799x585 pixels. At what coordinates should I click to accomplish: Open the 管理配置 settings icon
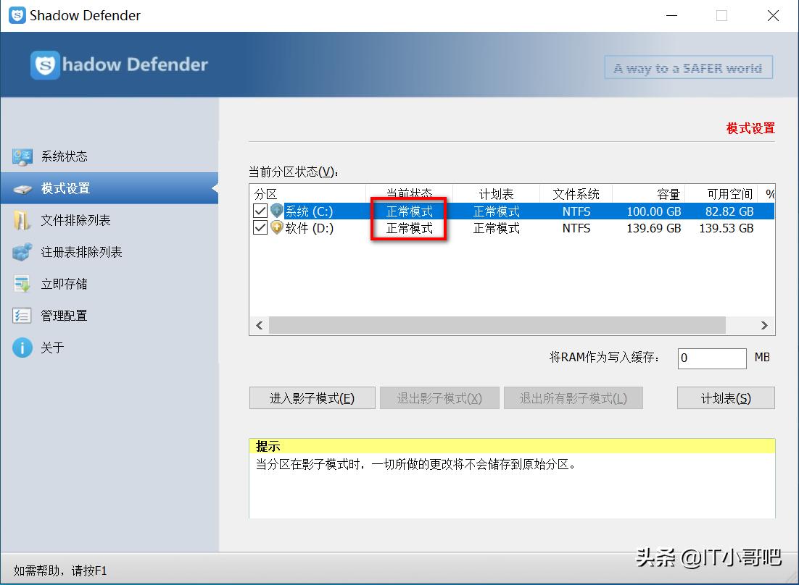(x=23, y=316)
